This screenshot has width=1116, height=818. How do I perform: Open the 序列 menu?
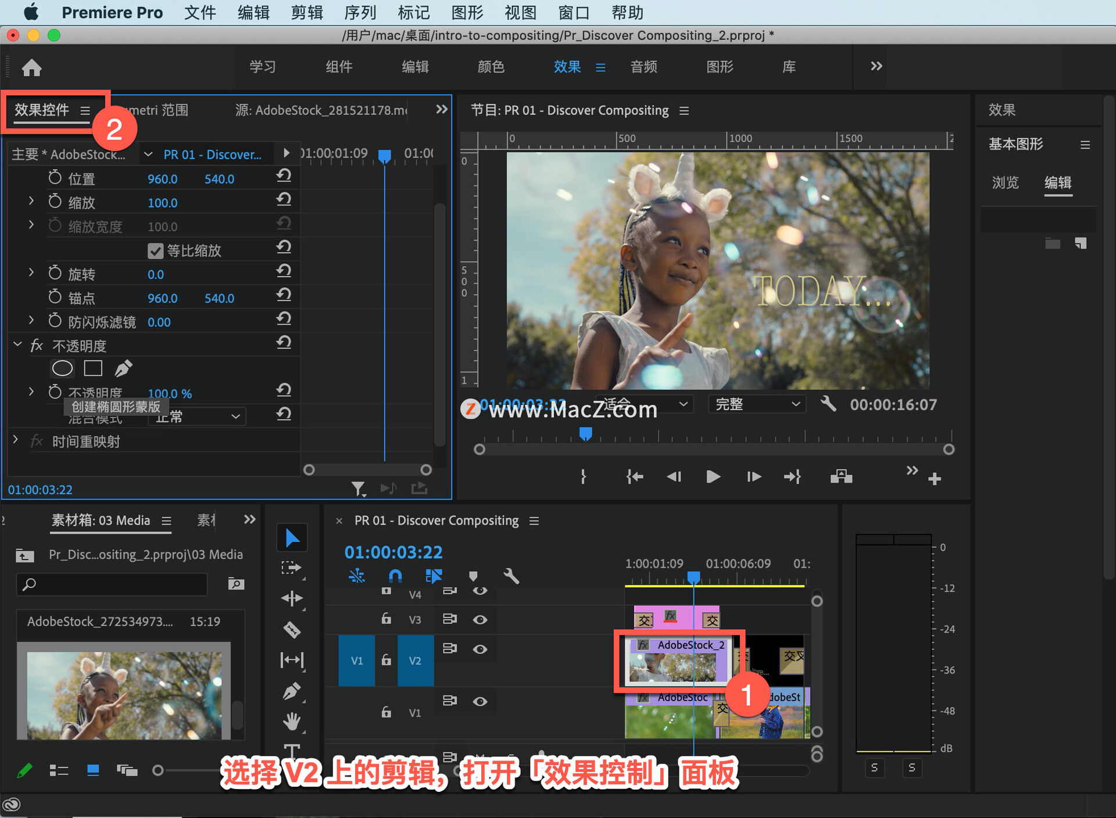[x=360, y=12]
